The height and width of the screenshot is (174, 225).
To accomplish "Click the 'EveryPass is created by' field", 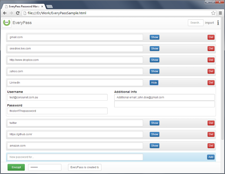I will [85, 167].
